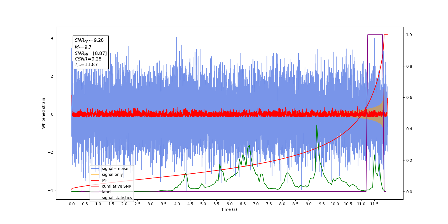
Task: Click the blue line swatch for 'signal+ noise'
Action: click(x=95, y=169)
